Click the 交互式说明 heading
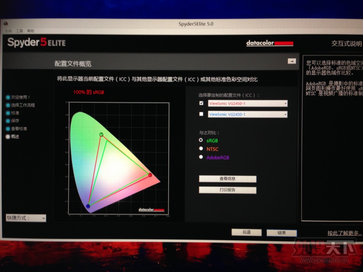 (346, 44)
